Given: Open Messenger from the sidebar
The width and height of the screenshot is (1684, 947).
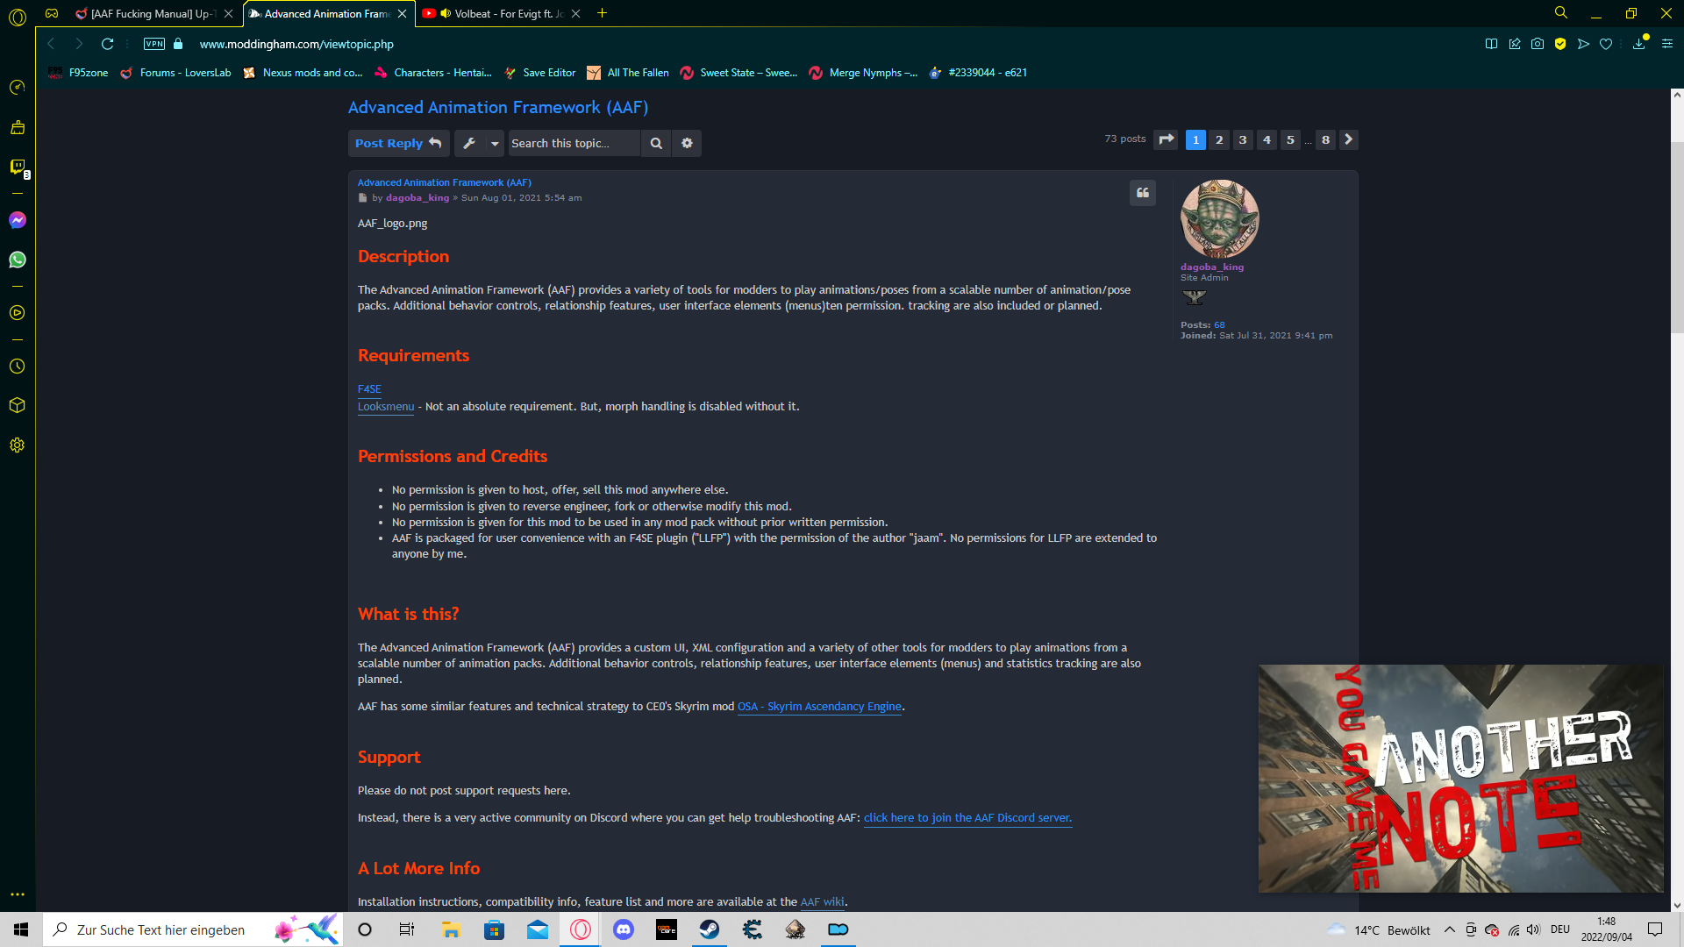Looking at the screenshot, I should pos(18,220).
